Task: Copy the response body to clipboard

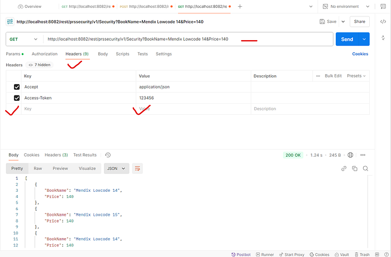Action: [355, 168]
